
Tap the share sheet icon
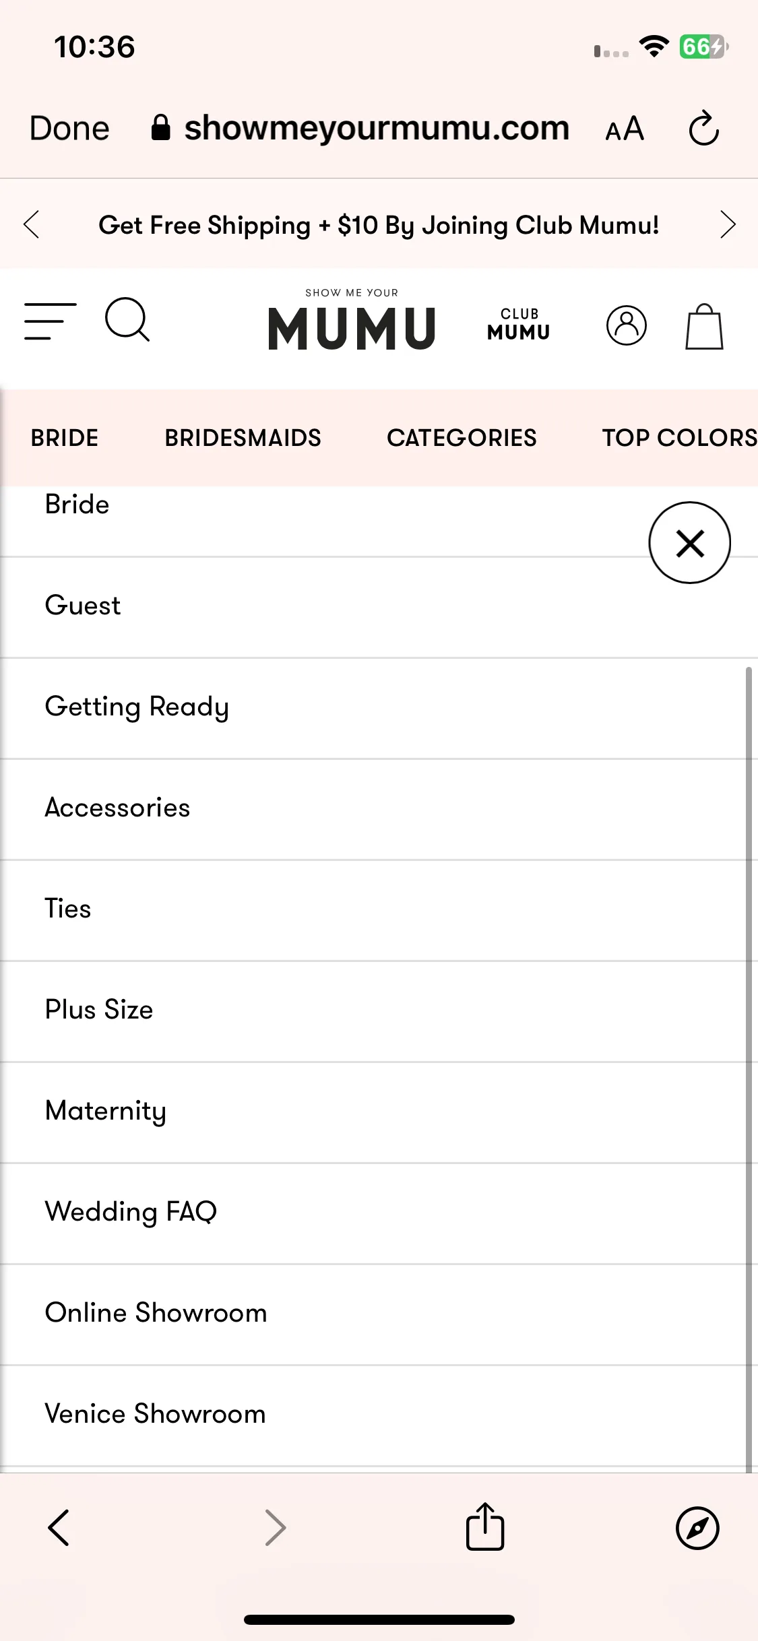point(485,1526)
